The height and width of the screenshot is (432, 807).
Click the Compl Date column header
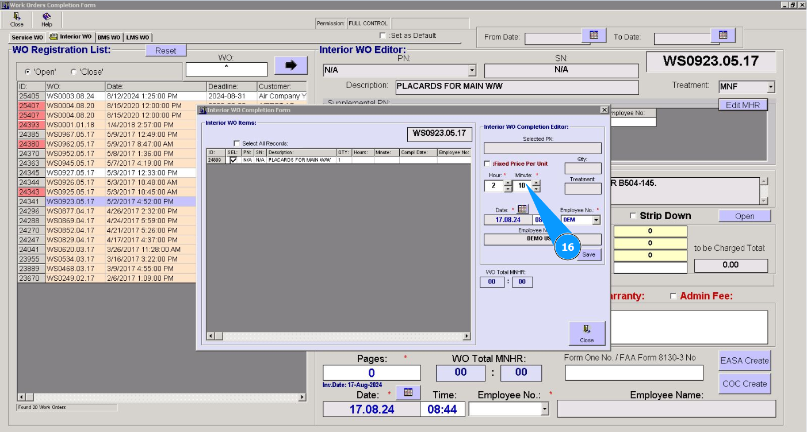click(418, 152)
